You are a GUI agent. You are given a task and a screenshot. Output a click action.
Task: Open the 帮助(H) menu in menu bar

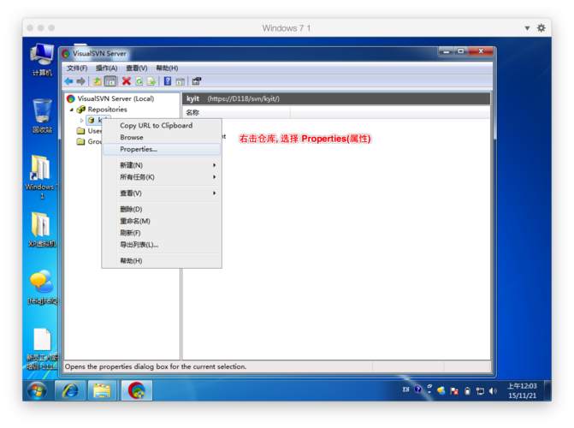(167, 68)
